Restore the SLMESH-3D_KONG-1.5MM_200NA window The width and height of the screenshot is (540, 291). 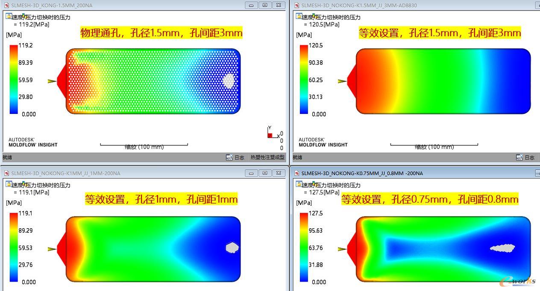click(x=265, y=5)
